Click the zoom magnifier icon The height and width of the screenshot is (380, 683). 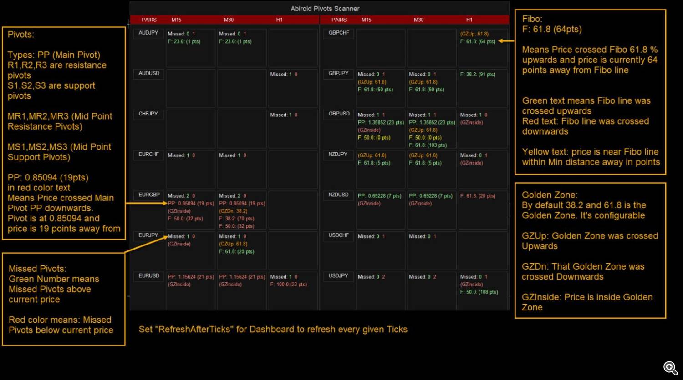pyautogui.click(x=670, y=368)
